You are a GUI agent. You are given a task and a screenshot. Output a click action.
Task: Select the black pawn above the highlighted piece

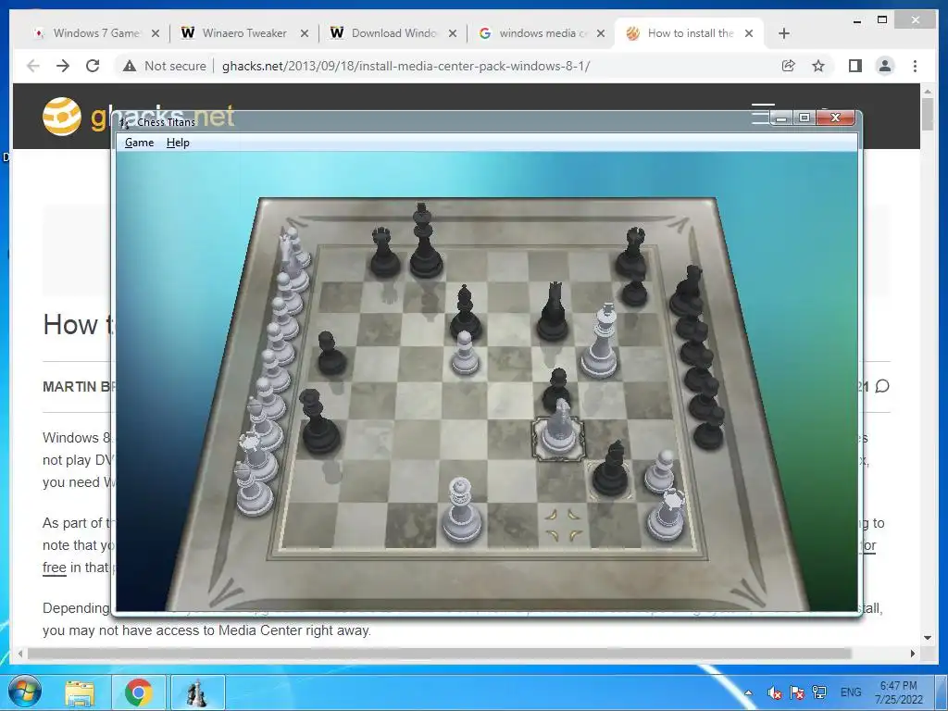(556, 388)
